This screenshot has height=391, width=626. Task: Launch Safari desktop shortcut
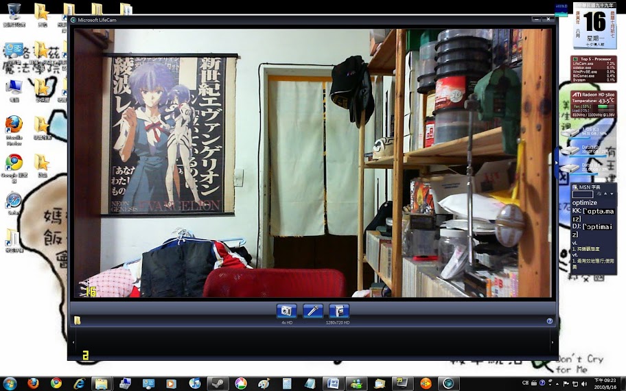[14, 203]
